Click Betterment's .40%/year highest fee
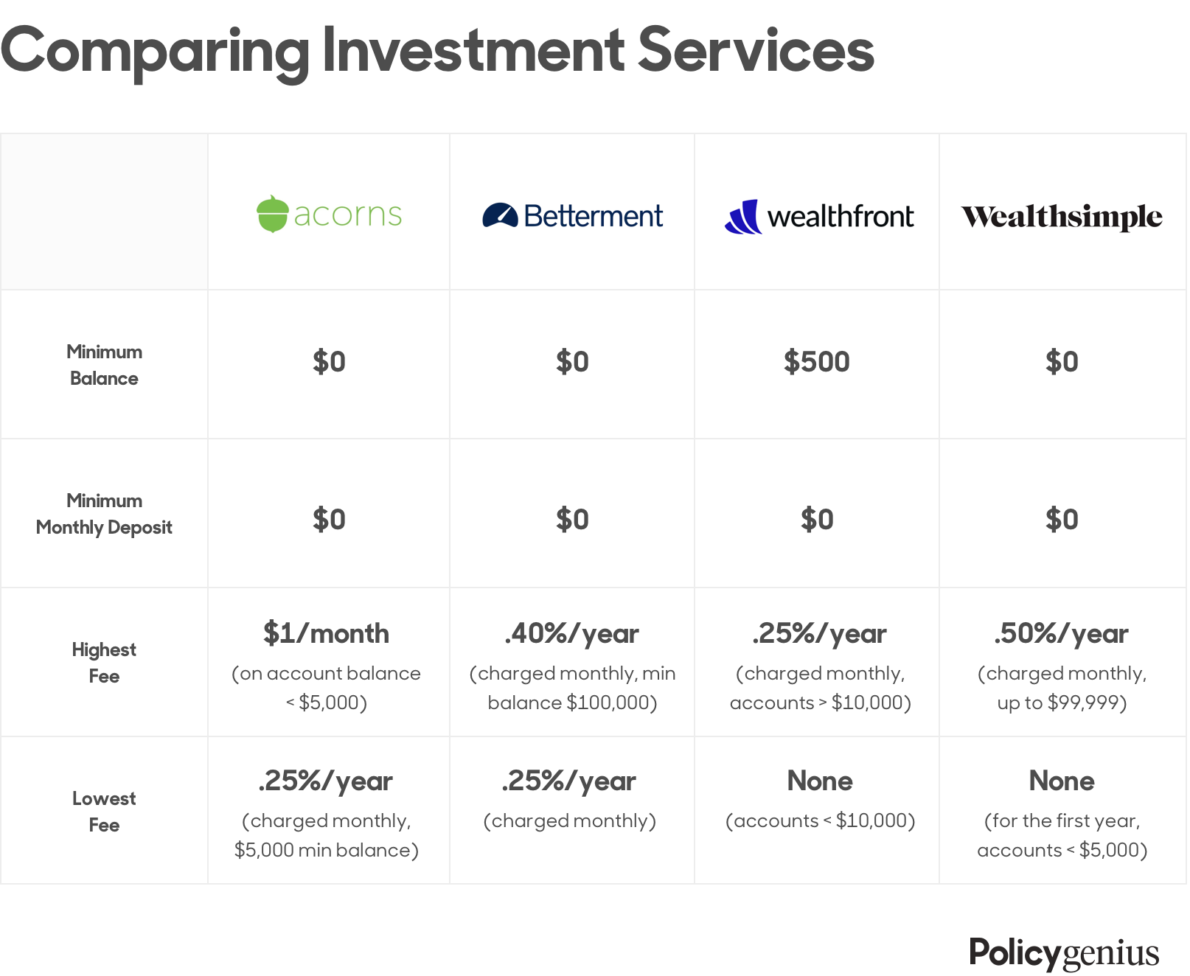 [571, 634]
